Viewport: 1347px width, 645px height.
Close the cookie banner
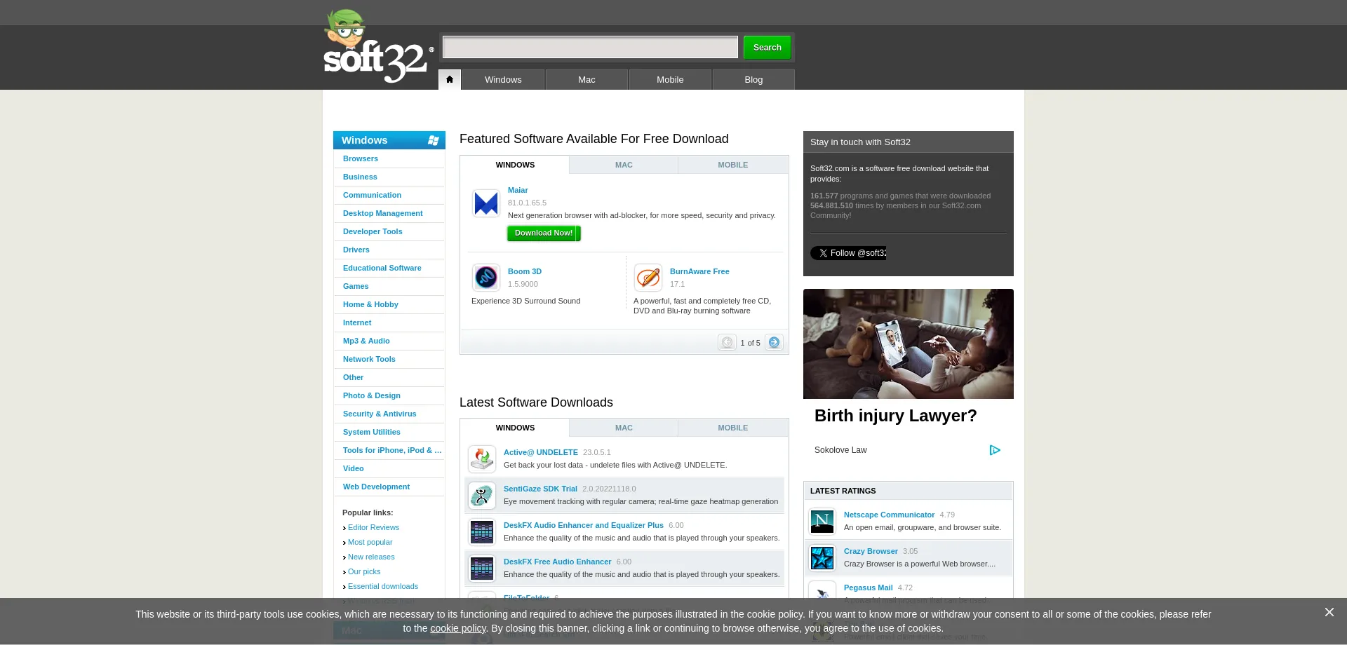pos(1329,612)
